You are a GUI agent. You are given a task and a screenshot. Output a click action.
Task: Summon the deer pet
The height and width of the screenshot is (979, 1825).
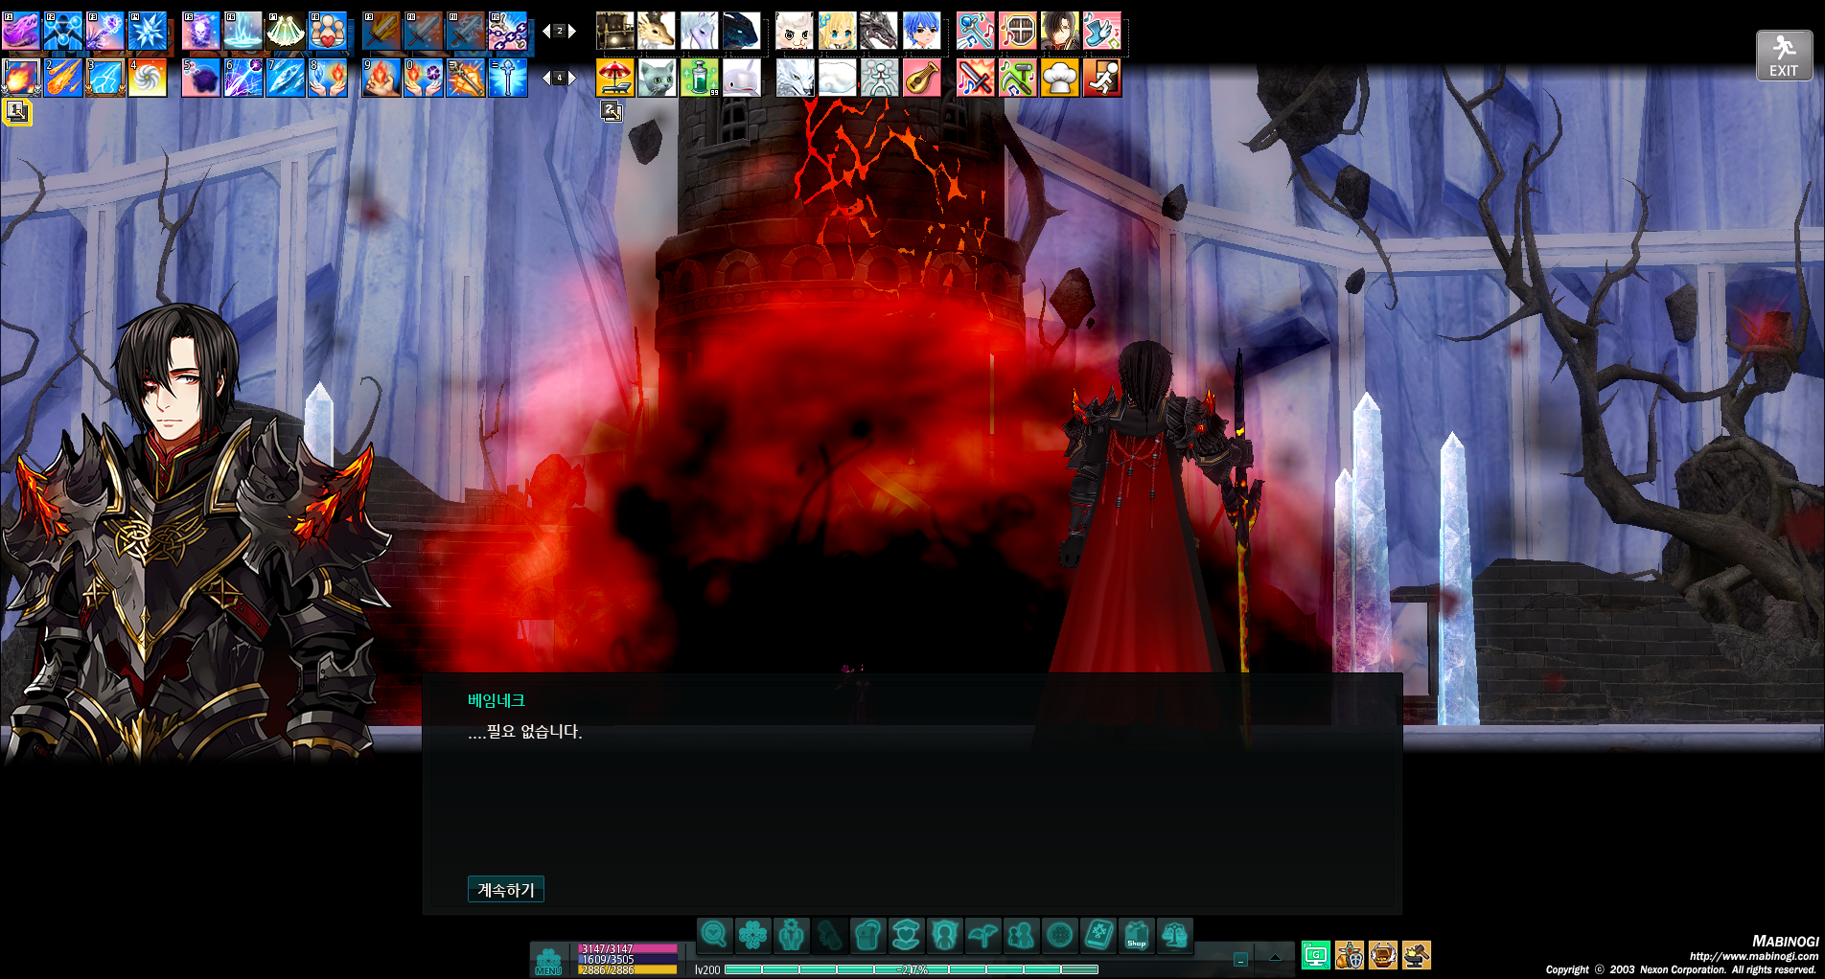tap(657, 31)
